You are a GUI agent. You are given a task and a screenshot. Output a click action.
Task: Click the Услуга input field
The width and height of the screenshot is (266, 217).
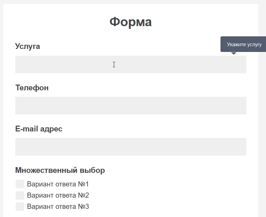point(130,65)
